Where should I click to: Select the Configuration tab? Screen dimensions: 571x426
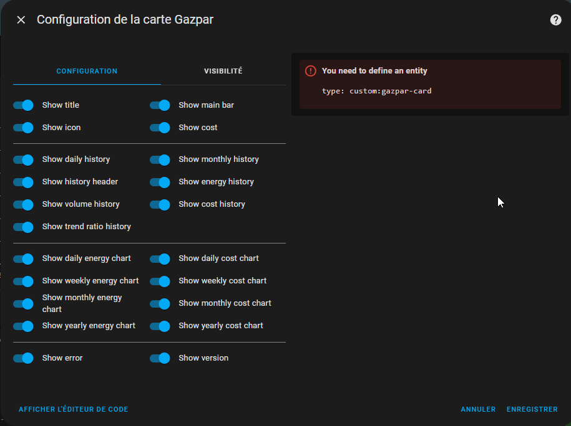pyautogui.click(x=87, y=71)
